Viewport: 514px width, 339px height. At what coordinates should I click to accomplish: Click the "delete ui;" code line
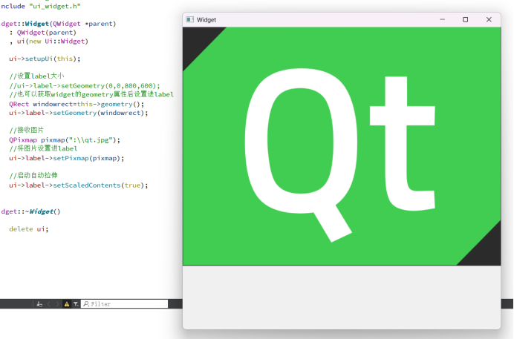(x=28, y=229)
